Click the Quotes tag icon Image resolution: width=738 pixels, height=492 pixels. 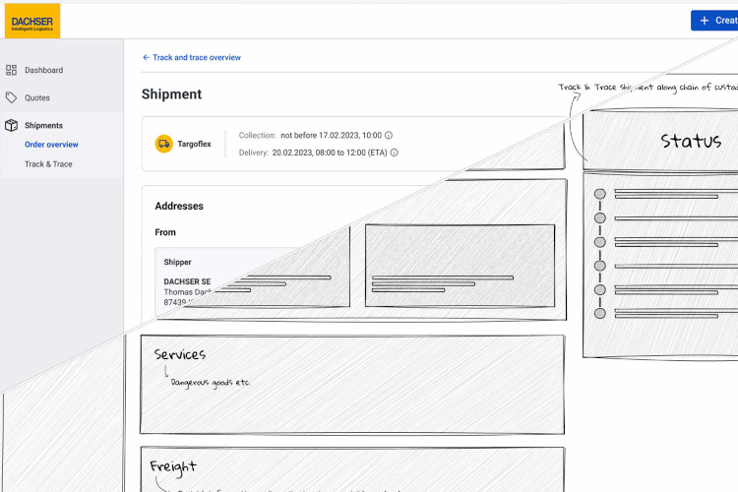[x=12, y=97]
